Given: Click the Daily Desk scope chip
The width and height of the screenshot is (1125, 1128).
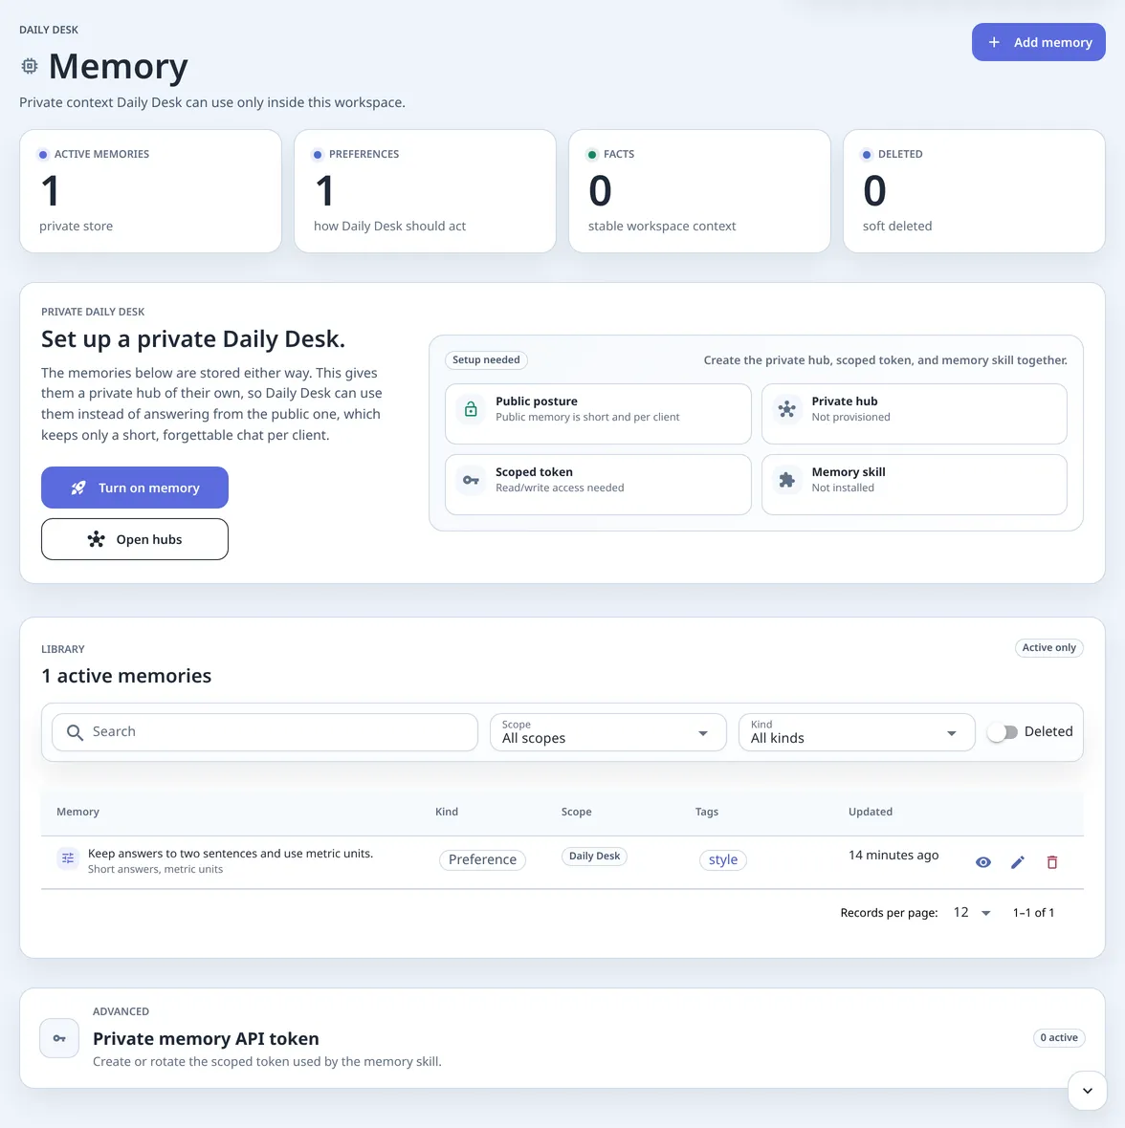Looking at the screenshot, I should point(594,857).
